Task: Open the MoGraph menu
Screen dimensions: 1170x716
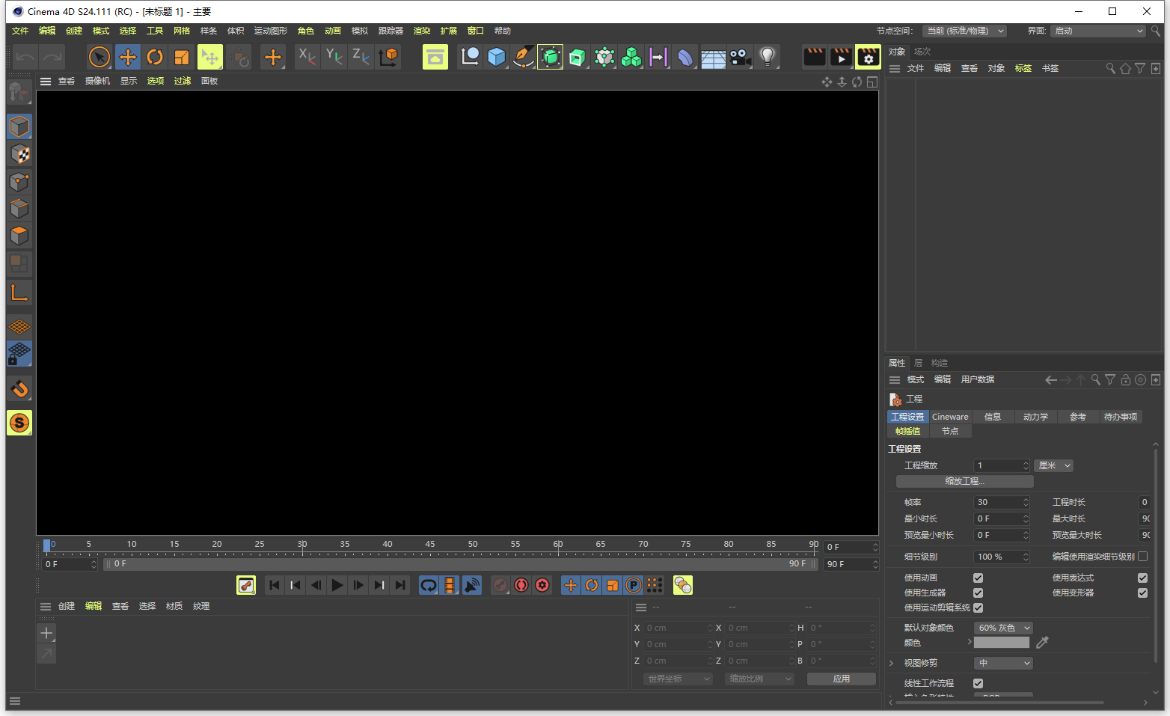Action: pyautogui.click(x=271, y=31)
